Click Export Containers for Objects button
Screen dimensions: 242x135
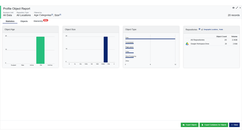pyautogui.click(x=214, y=125)
